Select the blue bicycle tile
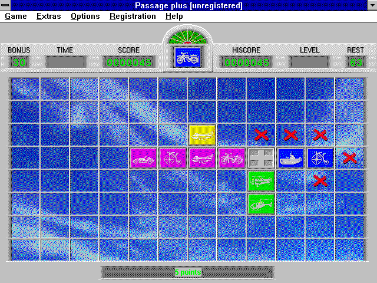 point(320,157)
